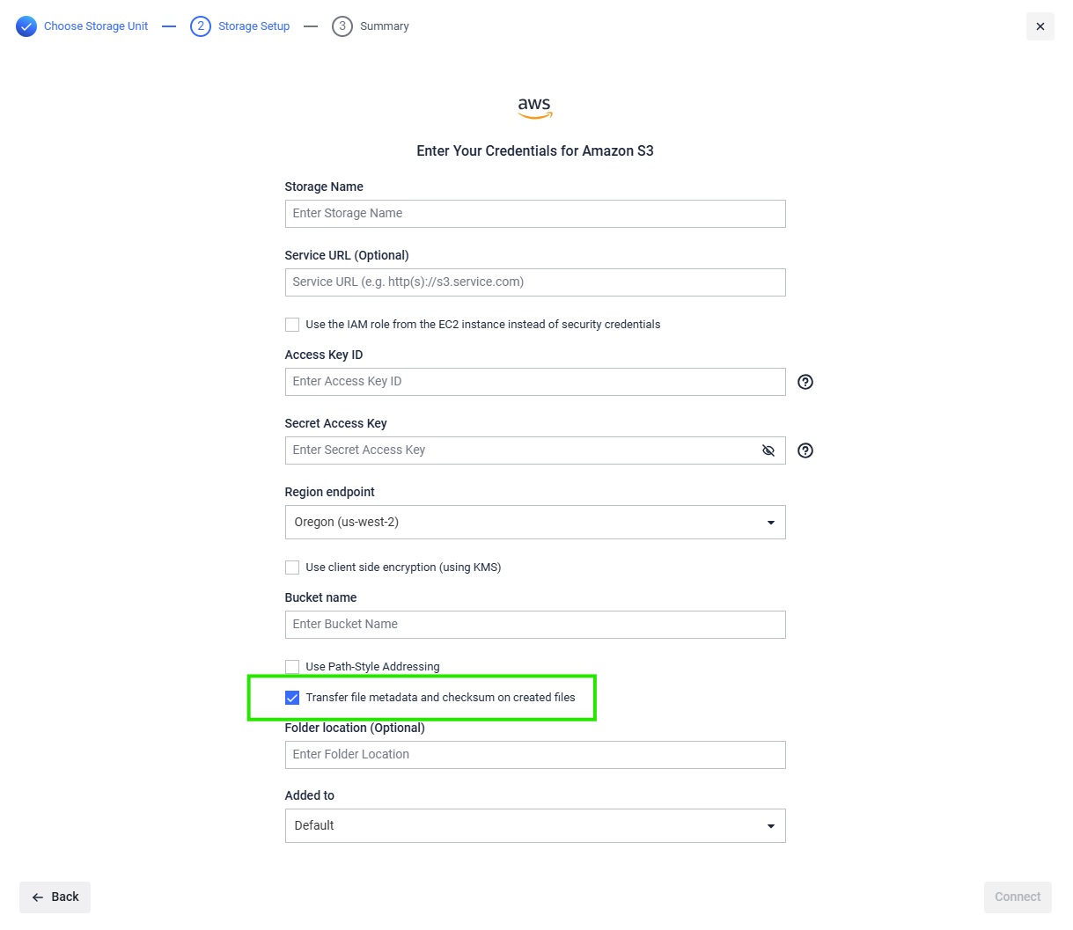Click the 'Service URL (Optional)' label
This screenshot has height=930, width=1073.
(347, 255)
